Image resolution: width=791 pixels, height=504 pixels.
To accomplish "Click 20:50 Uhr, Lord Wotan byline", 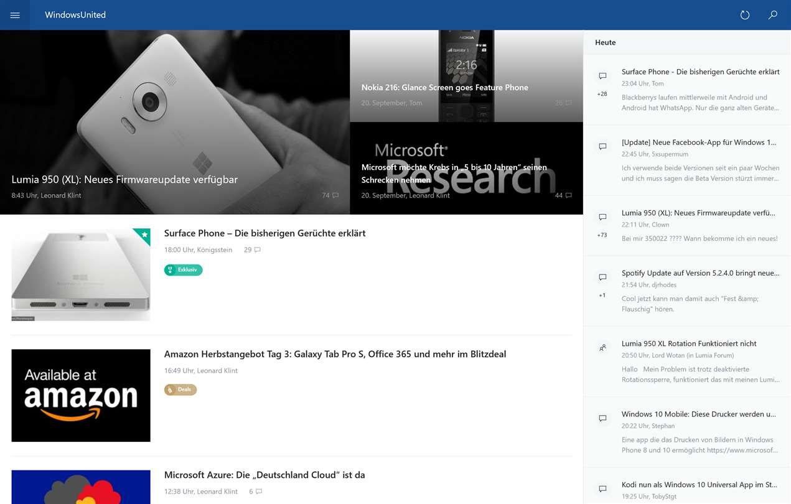I will click(x=678, y=355).
